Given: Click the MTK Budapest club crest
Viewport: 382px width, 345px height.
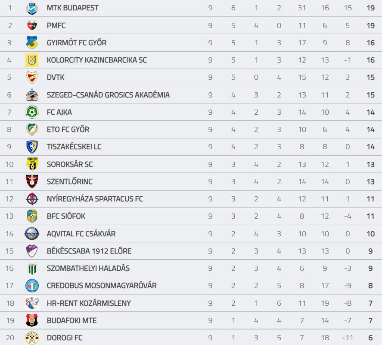Looking at the screenshot, I should point(32,8).
